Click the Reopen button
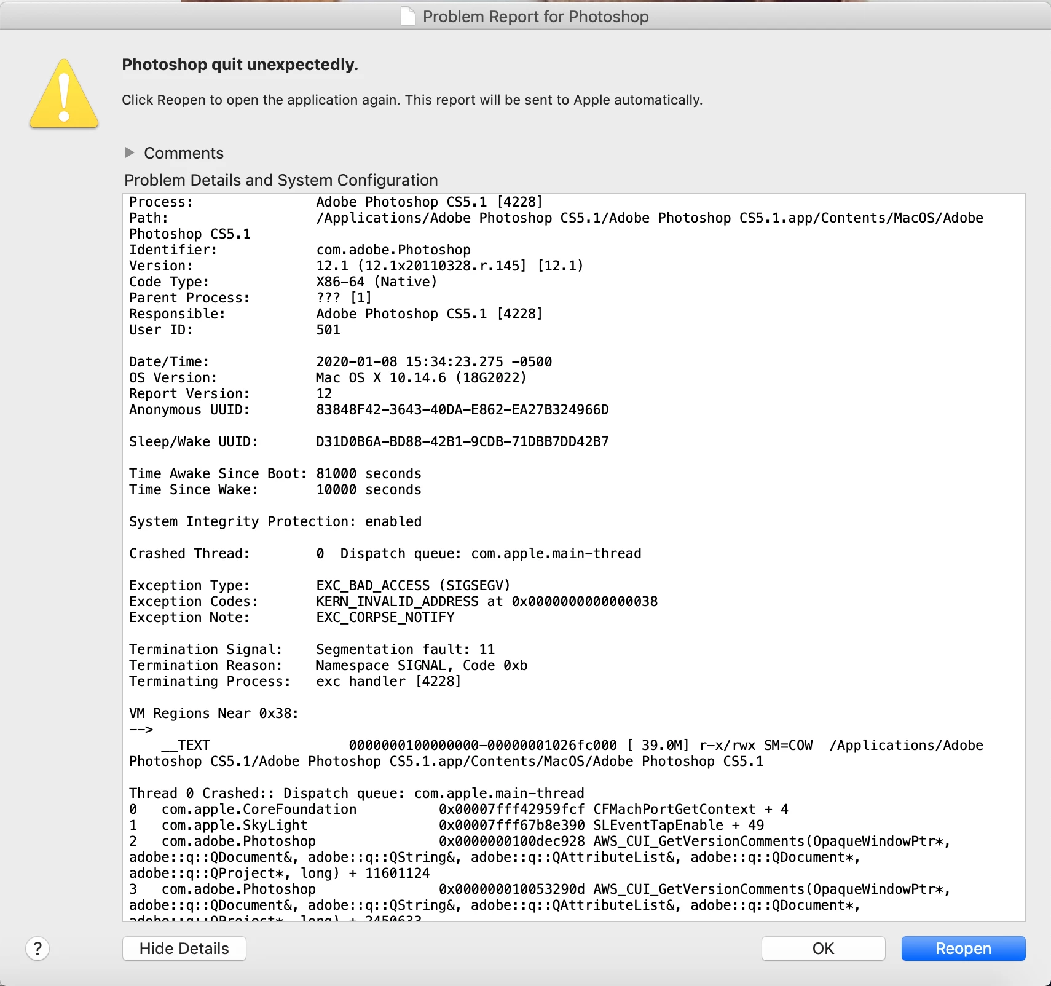Viewport: 1051px width, 986px height. pyautogui.click(x=963, y=949)
